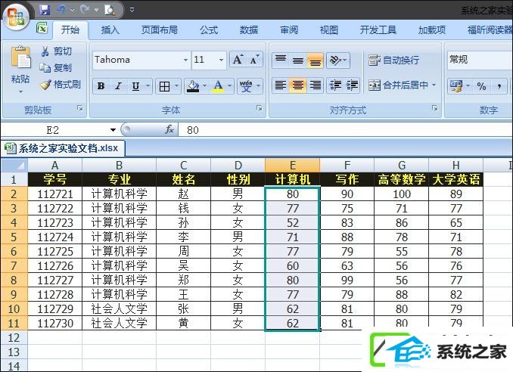Click the Office button logo
Image resolution: width=513 pixels, height=372 pixels.
pos(16,16)
